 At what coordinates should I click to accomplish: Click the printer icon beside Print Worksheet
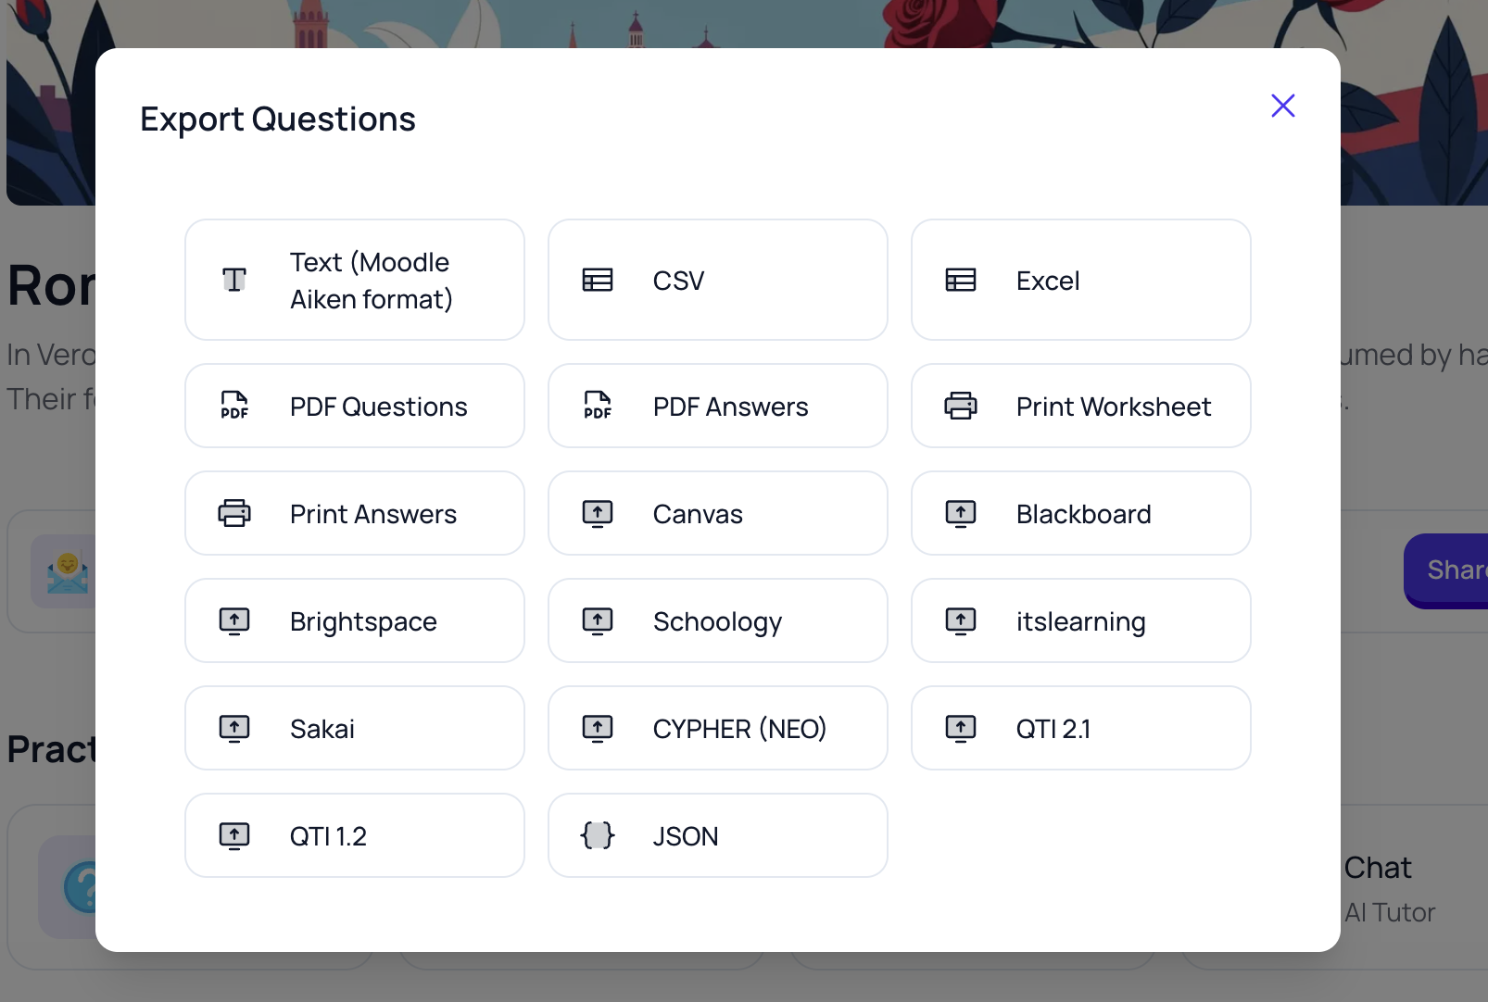pos(961,406)
